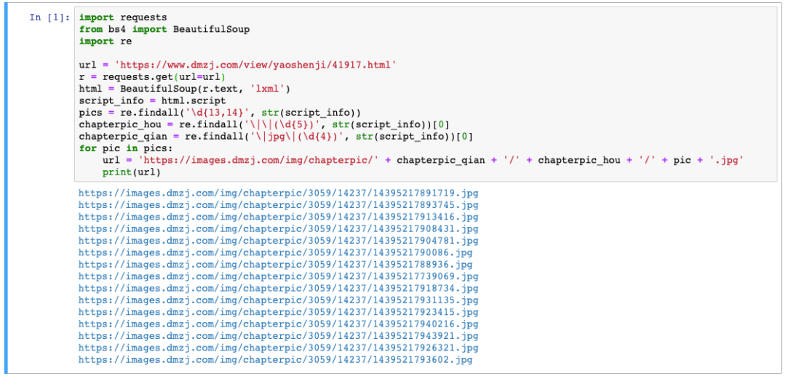
Task: Open the link ending 1439521788936.jpg
Action: click(275, 264)
